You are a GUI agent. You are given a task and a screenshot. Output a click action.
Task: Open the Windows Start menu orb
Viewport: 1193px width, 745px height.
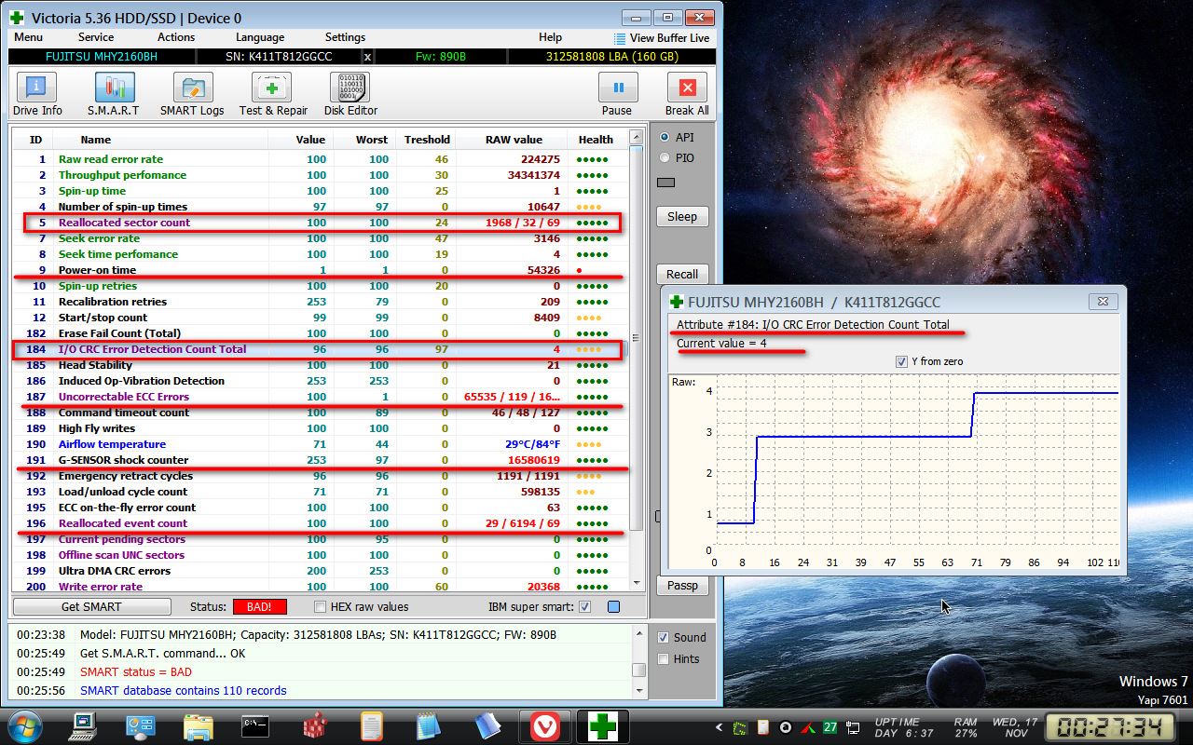tap(23, 725)
